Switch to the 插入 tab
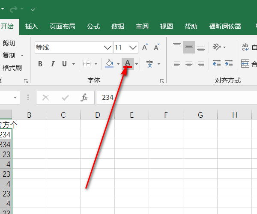The image size is (257, 214). [32, 27]
